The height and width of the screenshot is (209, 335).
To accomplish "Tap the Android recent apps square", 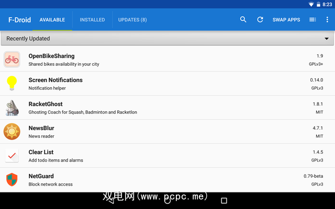I will (x=224, y=201).
